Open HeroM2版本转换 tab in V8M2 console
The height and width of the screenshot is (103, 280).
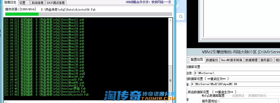tap(232, 60)
